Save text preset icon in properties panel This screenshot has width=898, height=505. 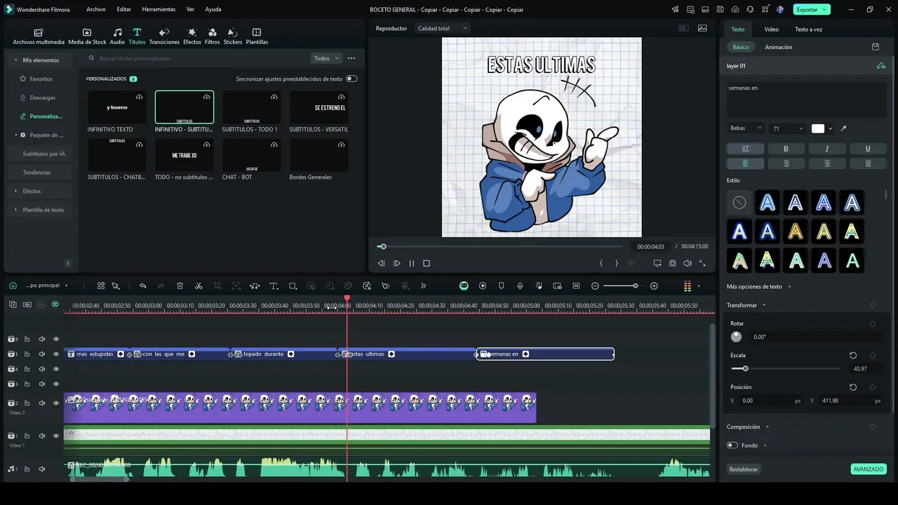click(876, 47)
